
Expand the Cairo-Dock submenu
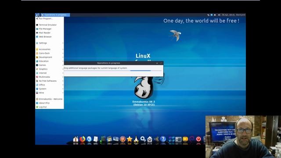coord(50,53)
